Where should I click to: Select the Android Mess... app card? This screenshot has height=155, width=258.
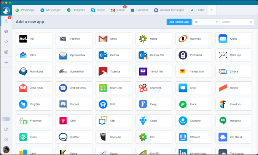[74, 88]
